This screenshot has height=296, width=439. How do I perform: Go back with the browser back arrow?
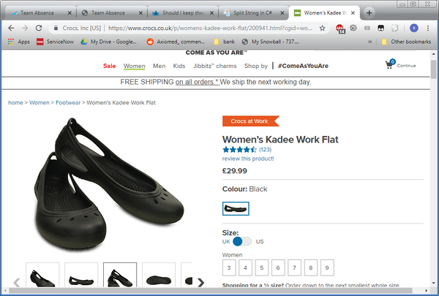[11, 28]
